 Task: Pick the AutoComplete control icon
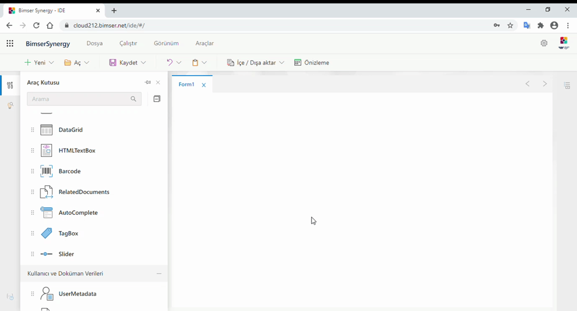[47, 213]
